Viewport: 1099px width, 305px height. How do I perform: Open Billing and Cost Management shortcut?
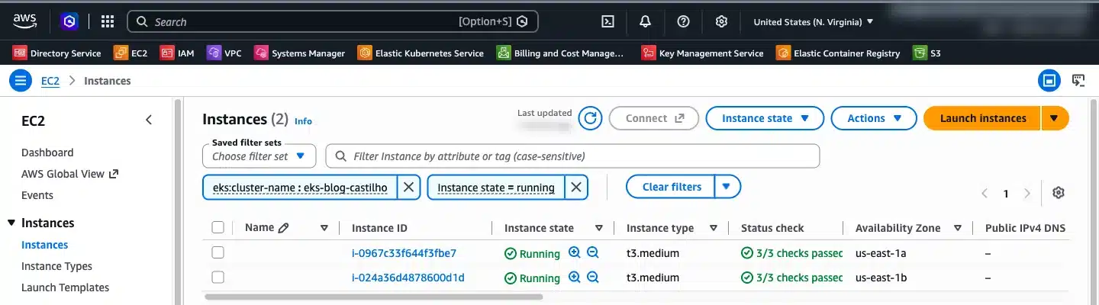[560, 53]
